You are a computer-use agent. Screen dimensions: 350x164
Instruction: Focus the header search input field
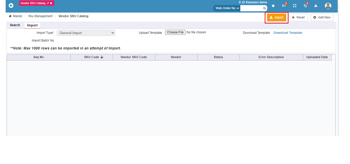pyautogui.click(x=252, y=8)
